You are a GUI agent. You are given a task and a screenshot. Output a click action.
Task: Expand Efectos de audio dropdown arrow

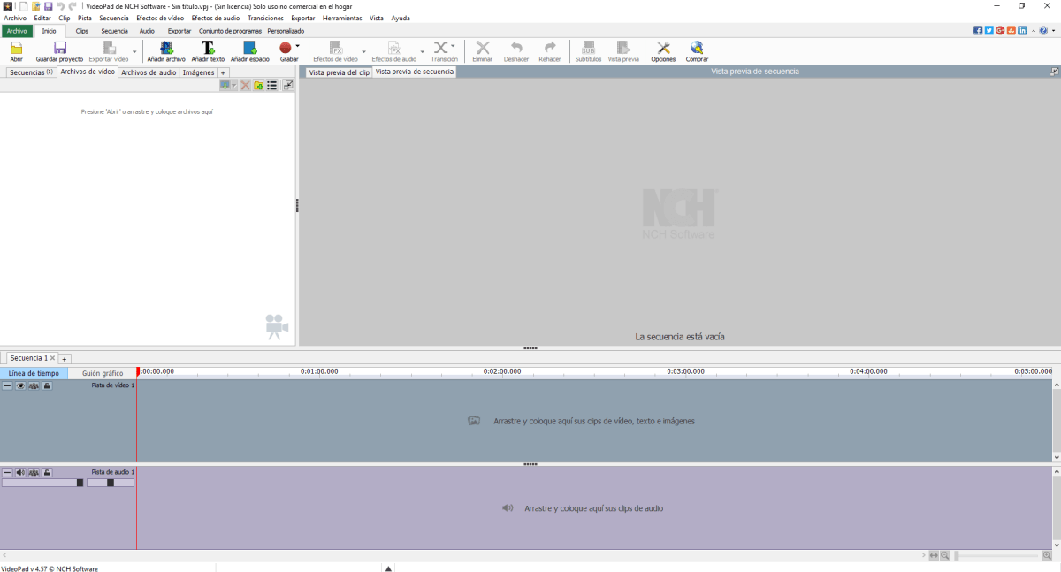[x=422, y=51]
